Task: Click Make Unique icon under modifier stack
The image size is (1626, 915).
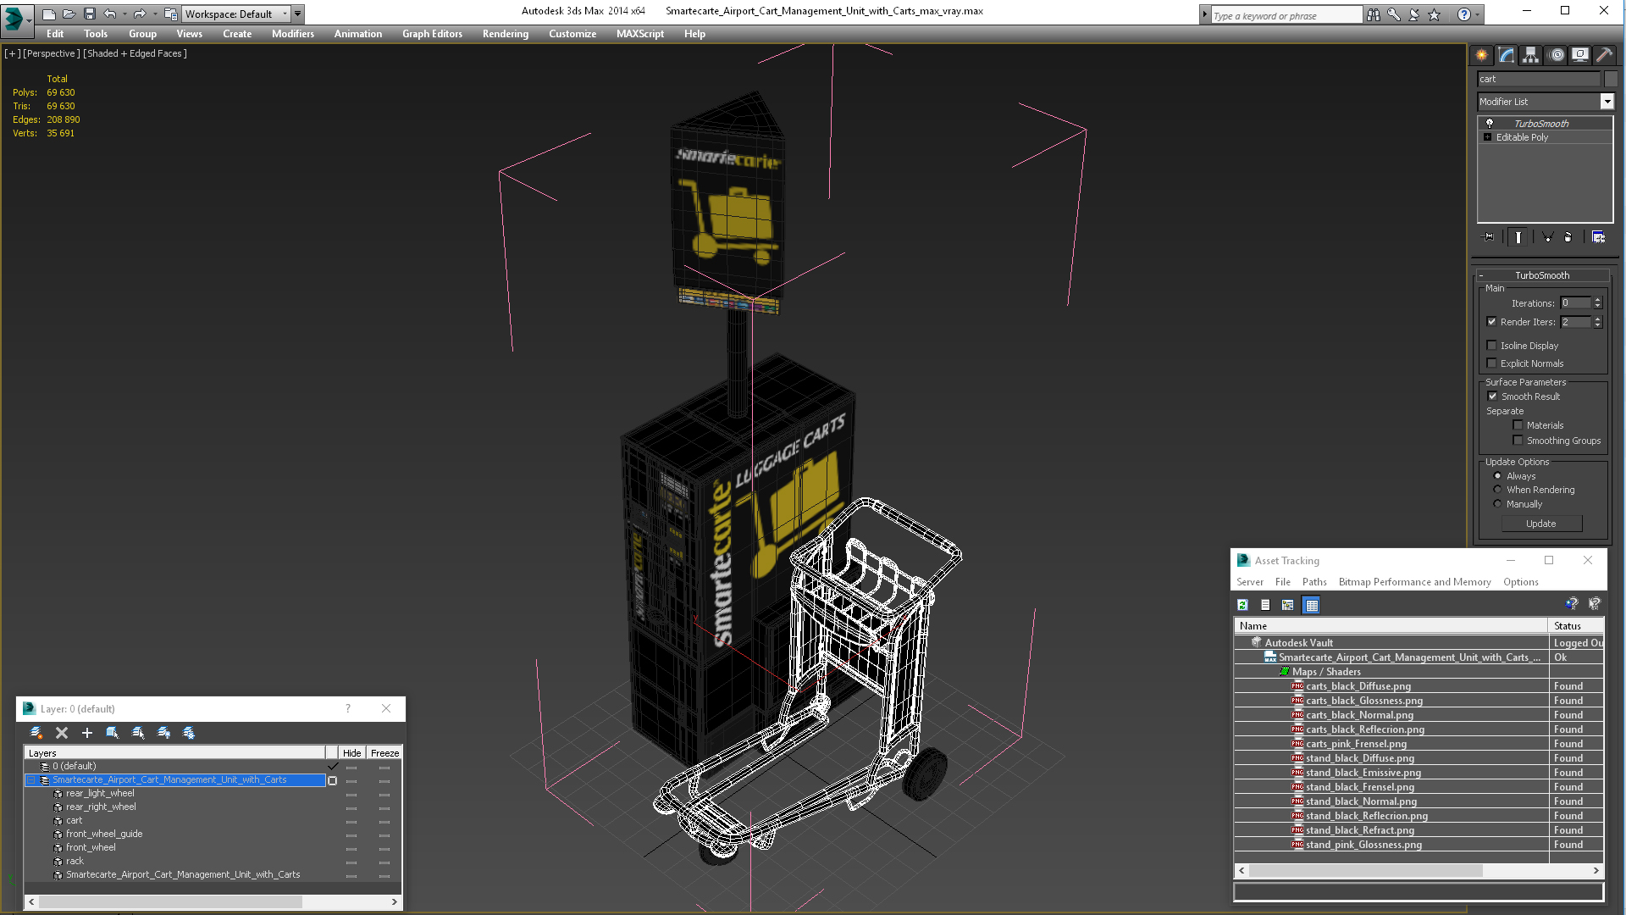Action: (1547, 237)
